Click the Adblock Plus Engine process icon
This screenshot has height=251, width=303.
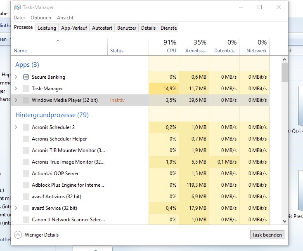(x=26, y=185)
